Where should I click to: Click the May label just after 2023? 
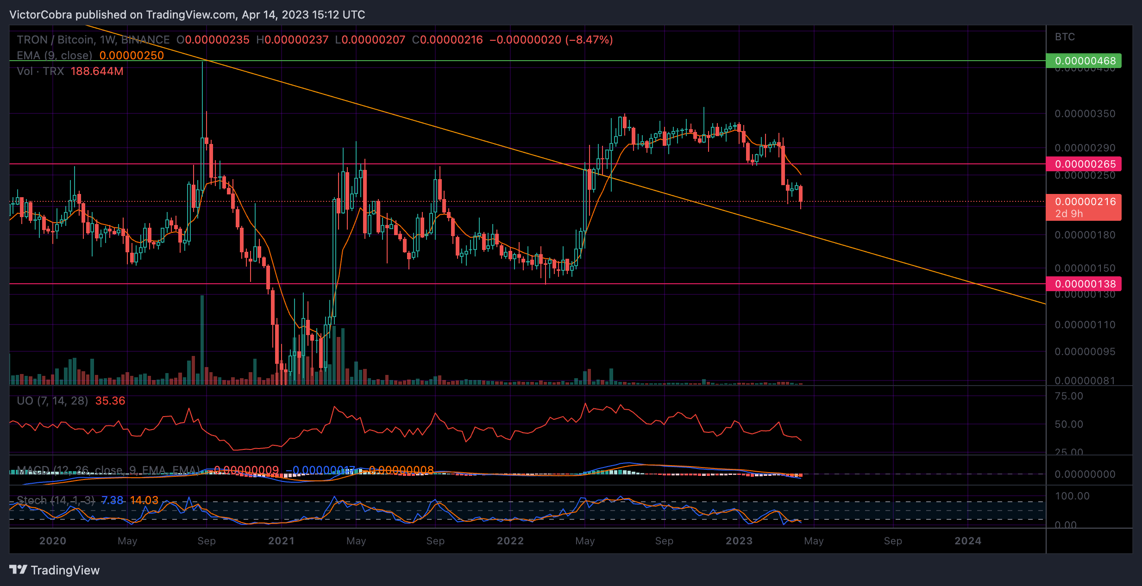click(x=814, y=541)
